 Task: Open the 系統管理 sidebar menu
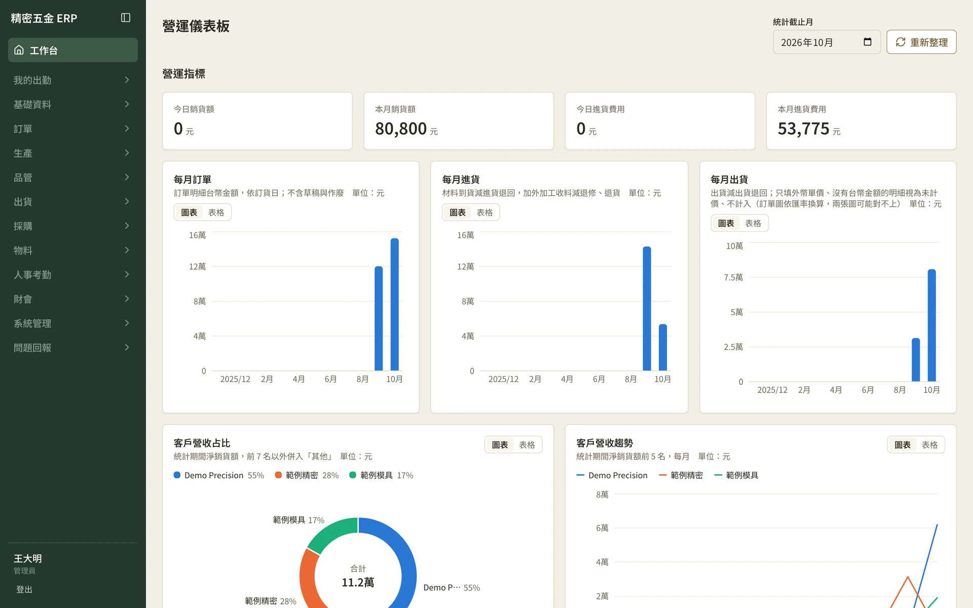pyautogui.click(x=73, y=323)
